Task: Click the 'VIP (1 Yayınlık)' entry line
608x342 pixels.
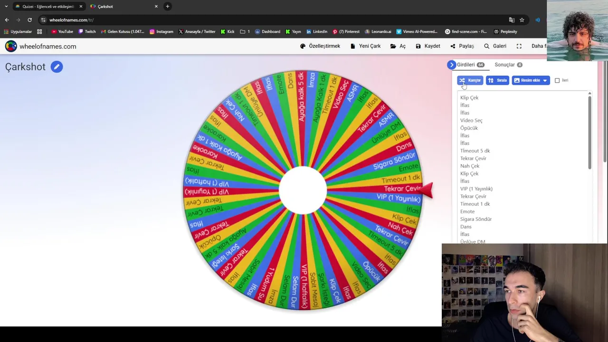Action: pos(476,189)
